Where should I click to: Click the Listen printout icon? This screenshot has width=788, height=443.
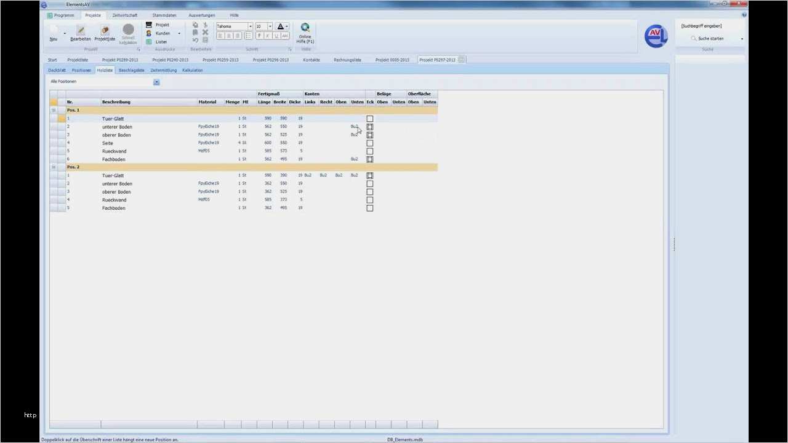(148, 41)
